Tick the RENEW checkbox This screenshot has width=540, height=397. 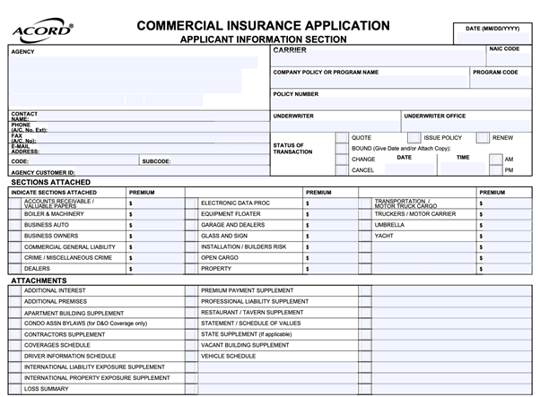(483, 138)
